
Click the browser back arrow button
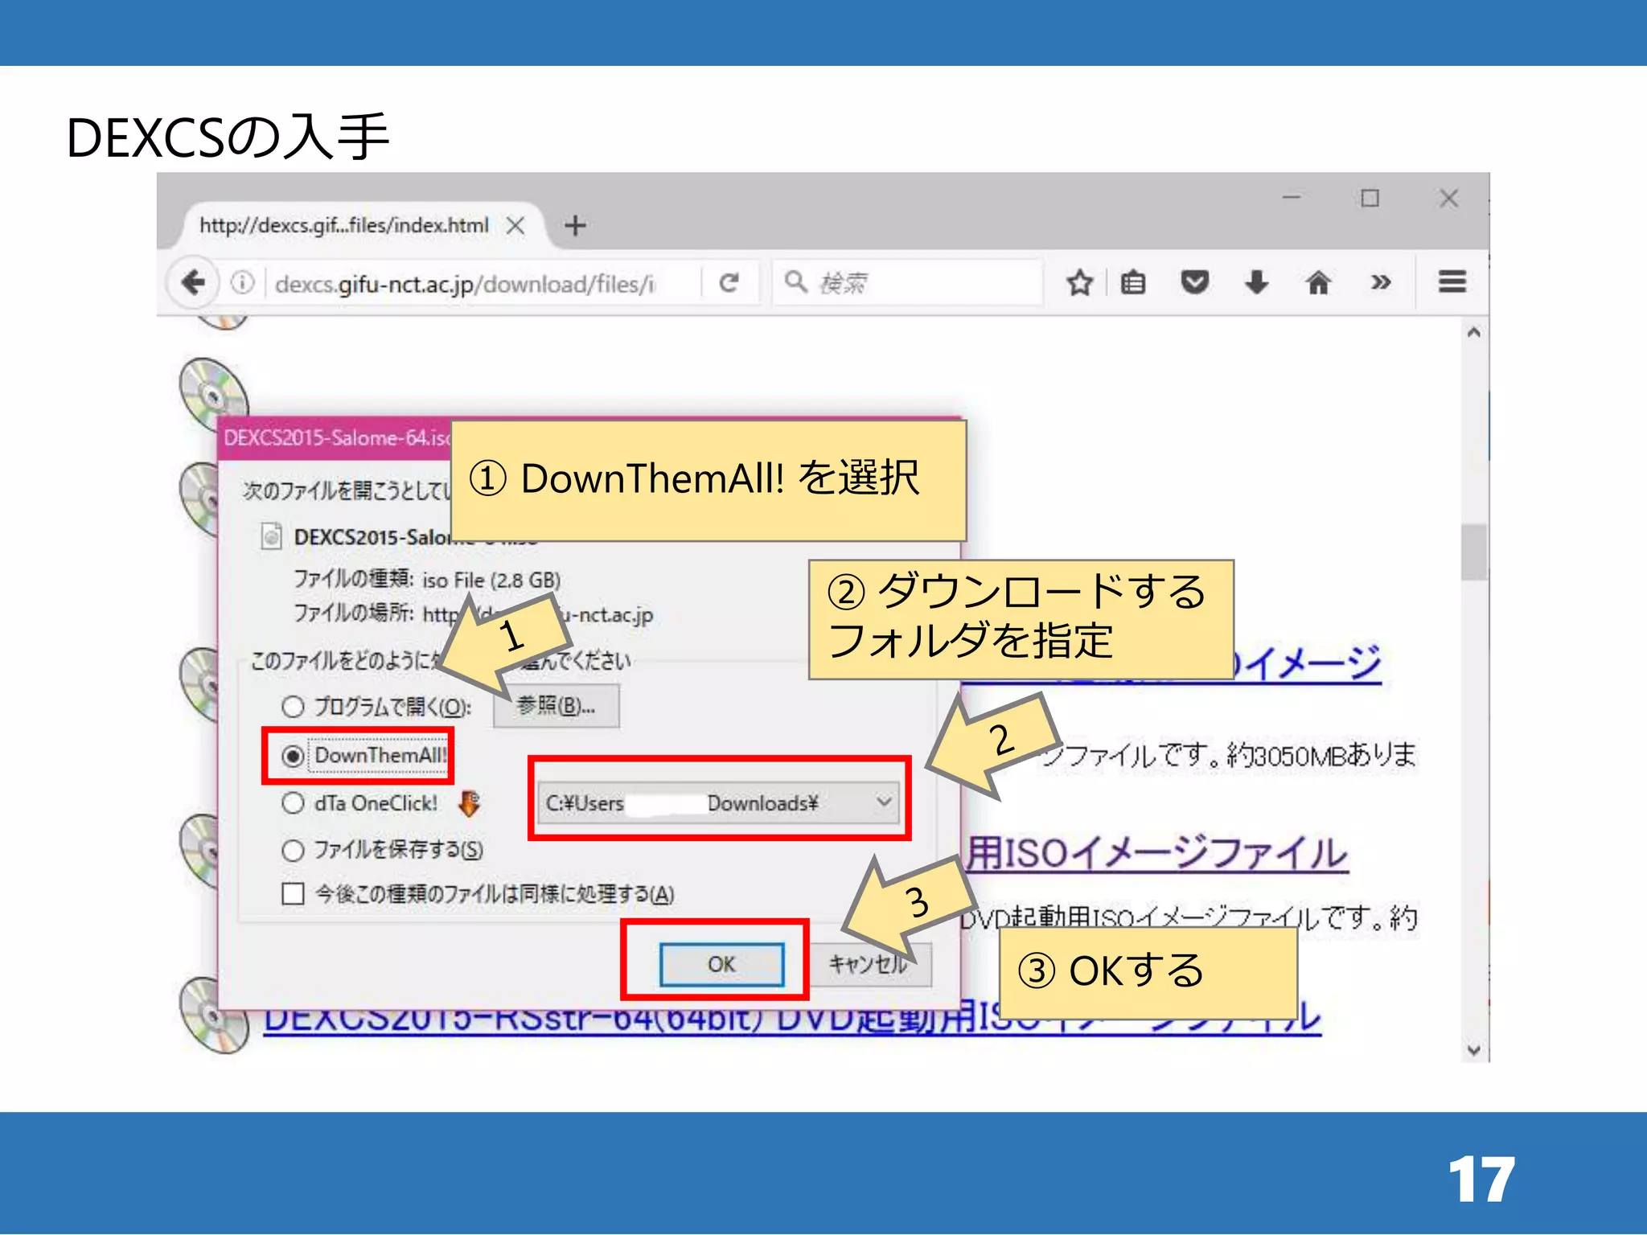coord(193,282)
